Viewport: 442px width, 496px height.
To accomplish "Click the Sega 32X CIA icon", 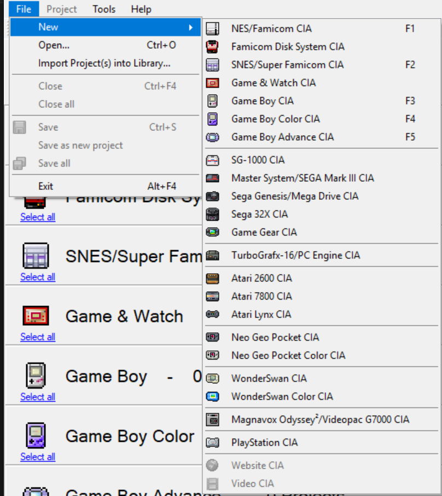I will point(212,214).
